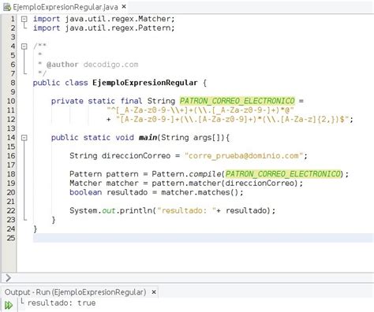Click PATRON_CORREO_ELECTRONICO inside Pattern.compile call
The width and height of the screenshot is (374, 312).
[x=283, y=174]
